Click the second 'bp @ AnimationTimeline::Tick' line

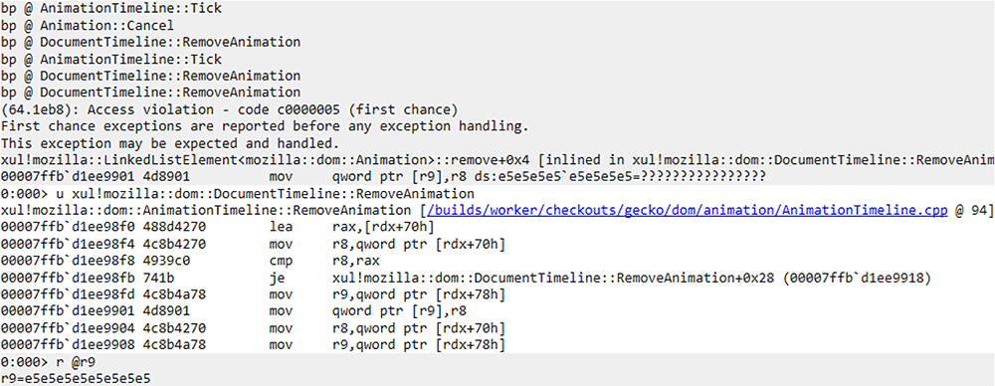pos(111,59)
